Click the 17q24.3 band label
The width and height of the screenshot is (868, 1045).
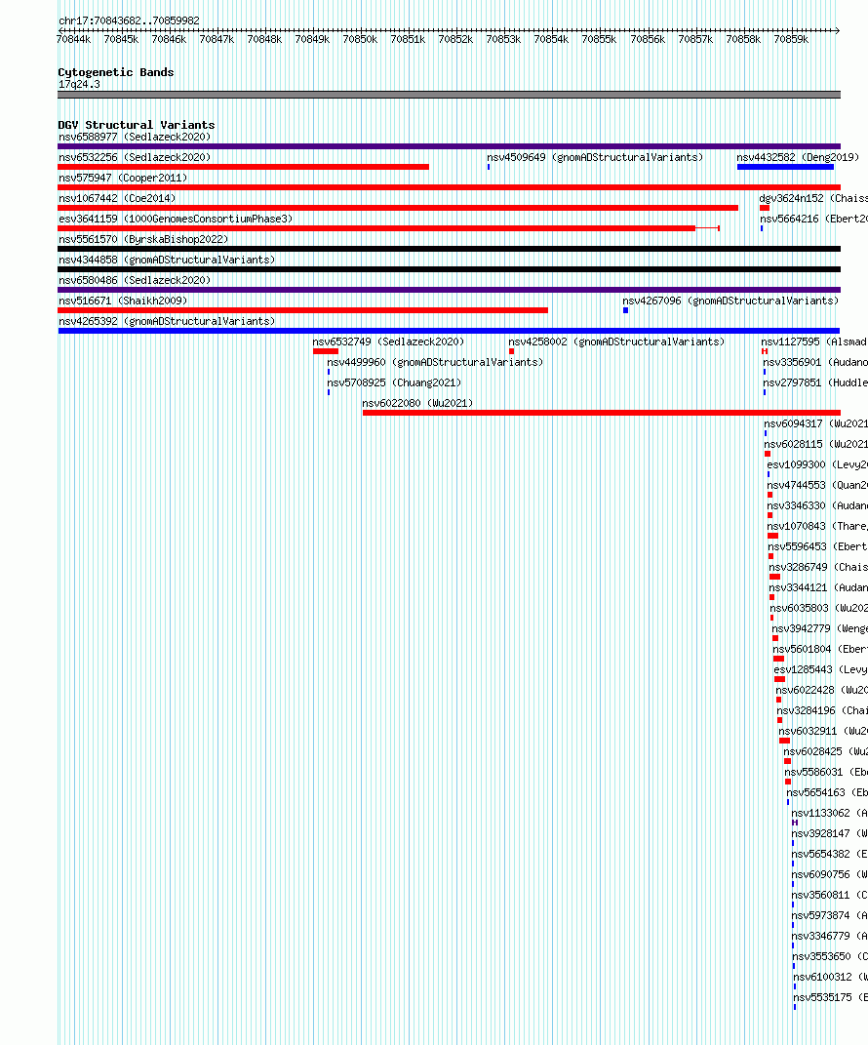[79, 85]
